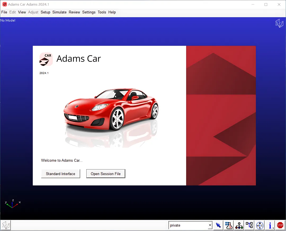Click the red STOP icon
The height and width of the screenshot is (231, 286).
pos(280,225)
